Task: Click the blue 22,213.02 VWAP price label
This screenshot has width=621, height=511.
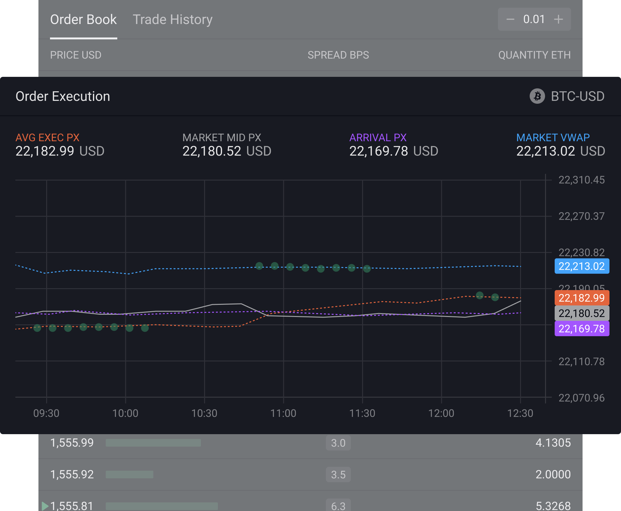Action: [582, 266]
